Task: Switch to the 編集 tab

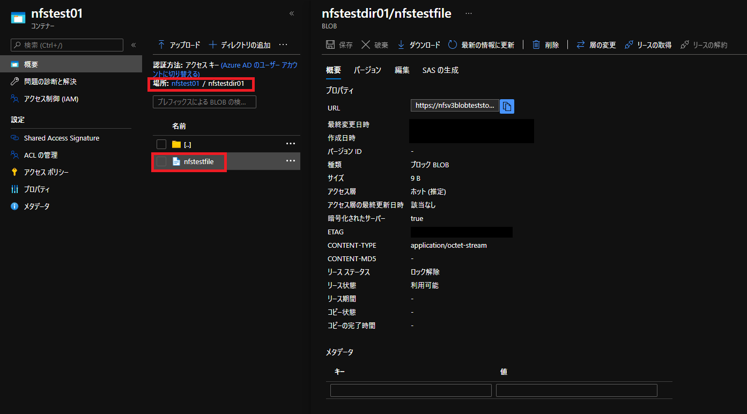Action: point(402,70)
